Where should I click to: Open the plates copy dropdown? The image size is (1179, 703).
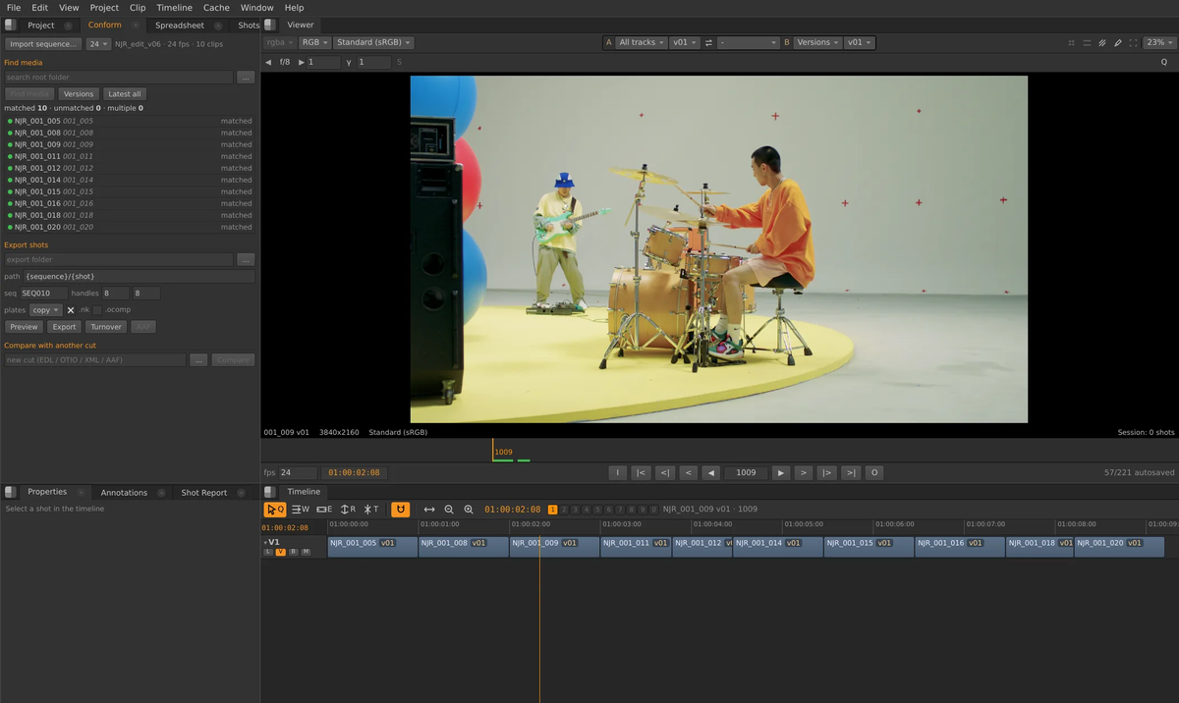[x=46, y=310]
